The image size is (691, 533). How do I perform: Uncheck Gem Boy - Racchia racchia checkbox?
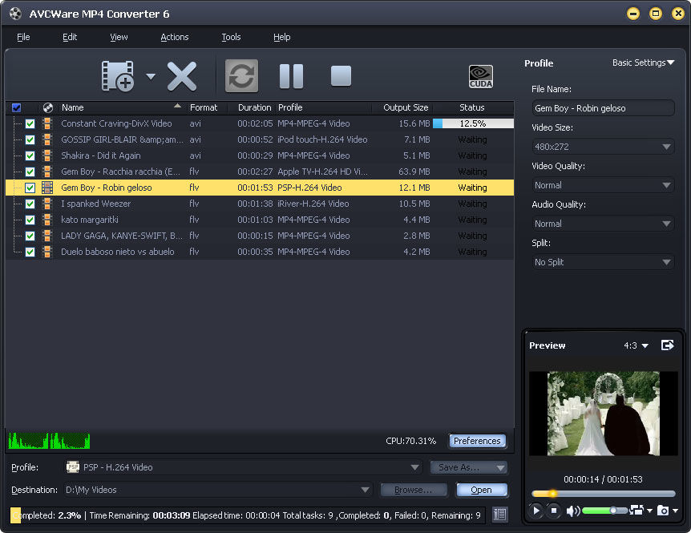(x=30, y=172)
